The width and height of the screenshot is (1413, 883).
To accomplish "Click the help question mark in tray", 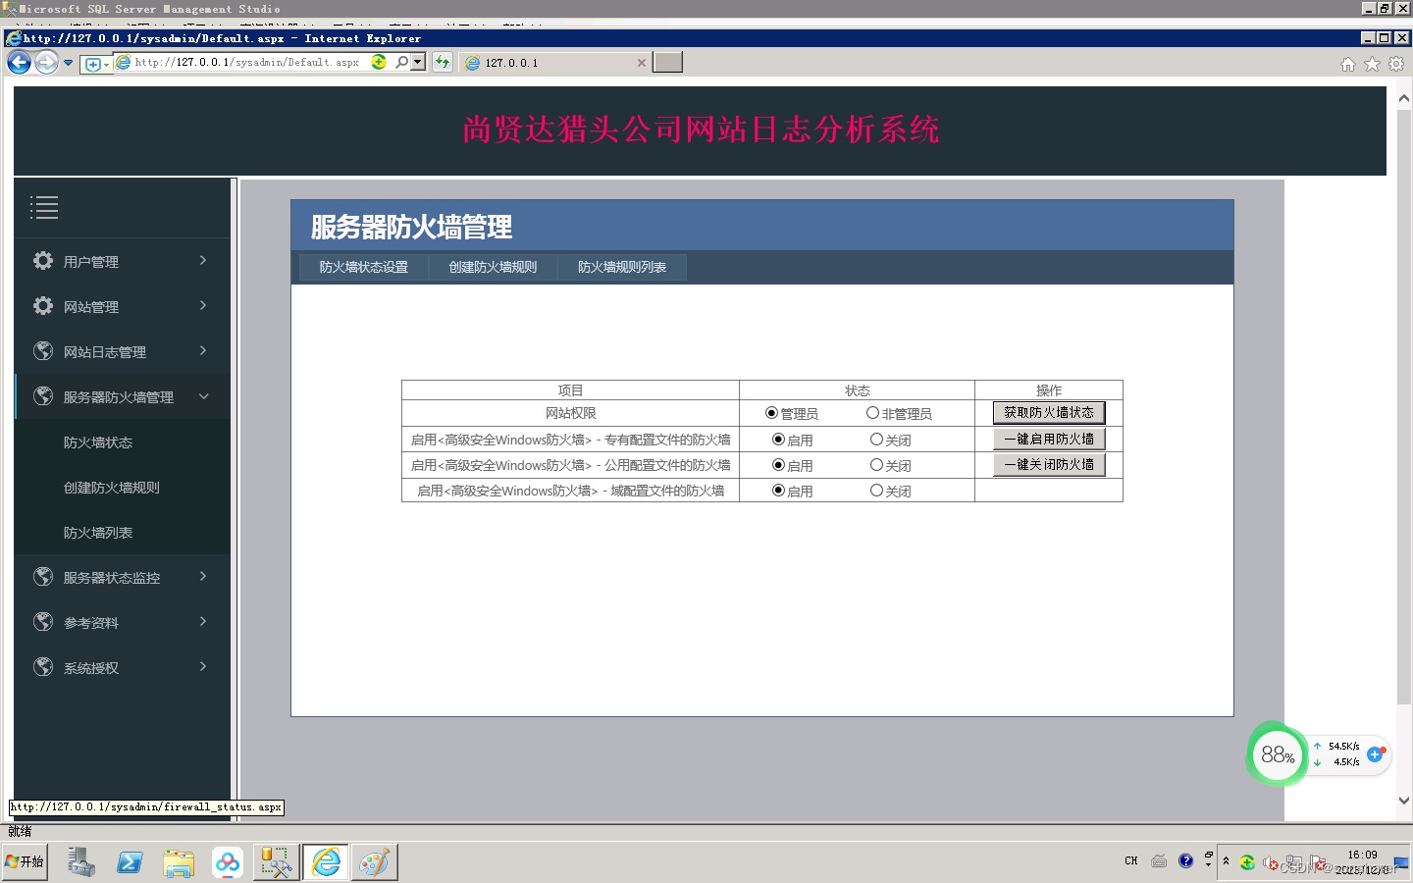I will (1185, 860).
